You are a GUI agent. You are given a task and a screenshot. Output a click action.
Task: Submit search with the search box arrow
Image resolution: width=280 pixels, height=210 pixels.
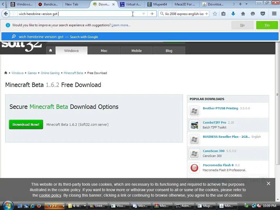pyautogui.click(x=207, y=14)
